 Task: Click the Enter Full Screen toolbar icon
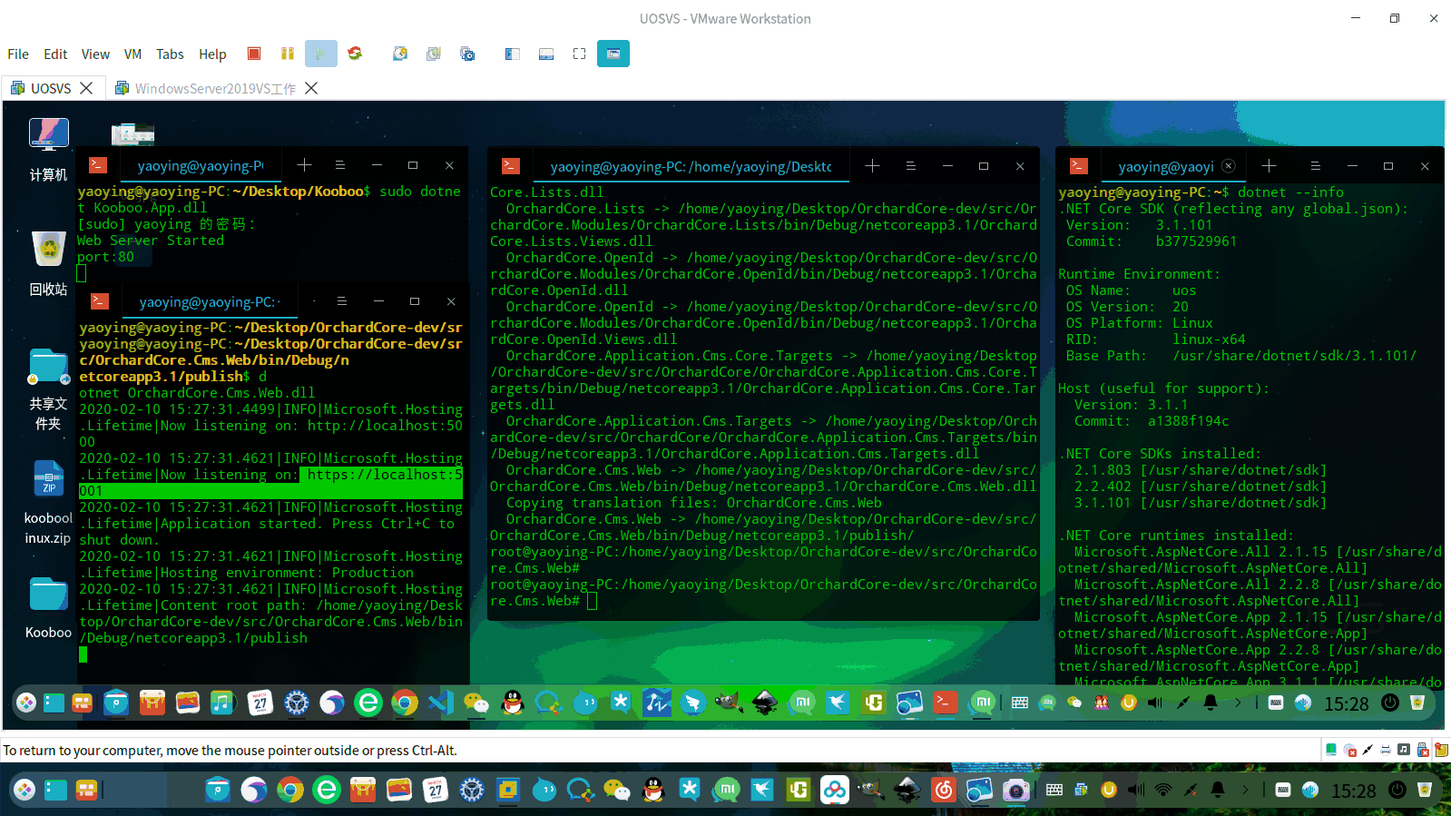pos(580,54)
